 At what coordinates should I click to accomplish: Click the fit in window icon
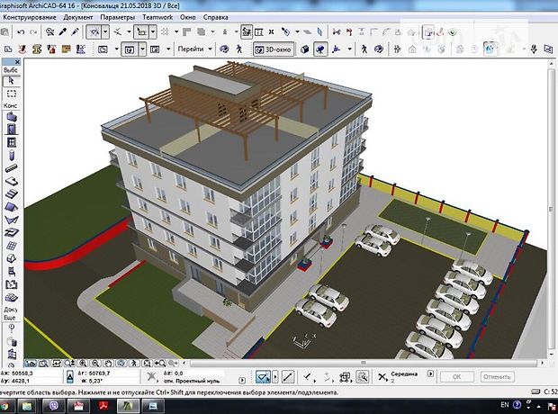pyautogui.click(x=147, y=363)
